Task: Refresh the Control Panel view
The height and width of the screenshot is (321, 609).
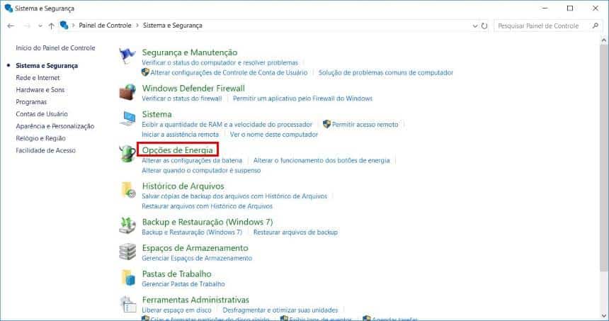Action: 484,26
